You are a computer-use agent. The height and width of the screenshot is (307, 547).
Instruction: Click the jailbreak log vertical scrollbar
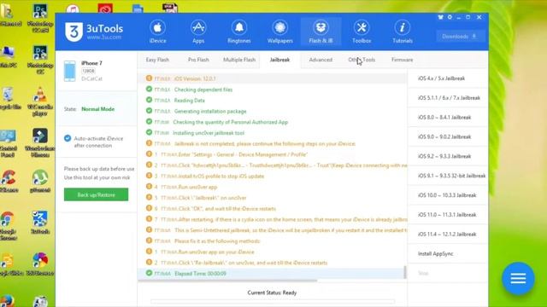[405, 272]
